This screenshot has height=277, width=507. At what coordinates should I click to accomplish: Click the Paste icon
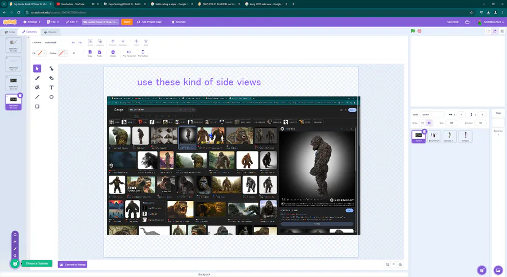99,53
